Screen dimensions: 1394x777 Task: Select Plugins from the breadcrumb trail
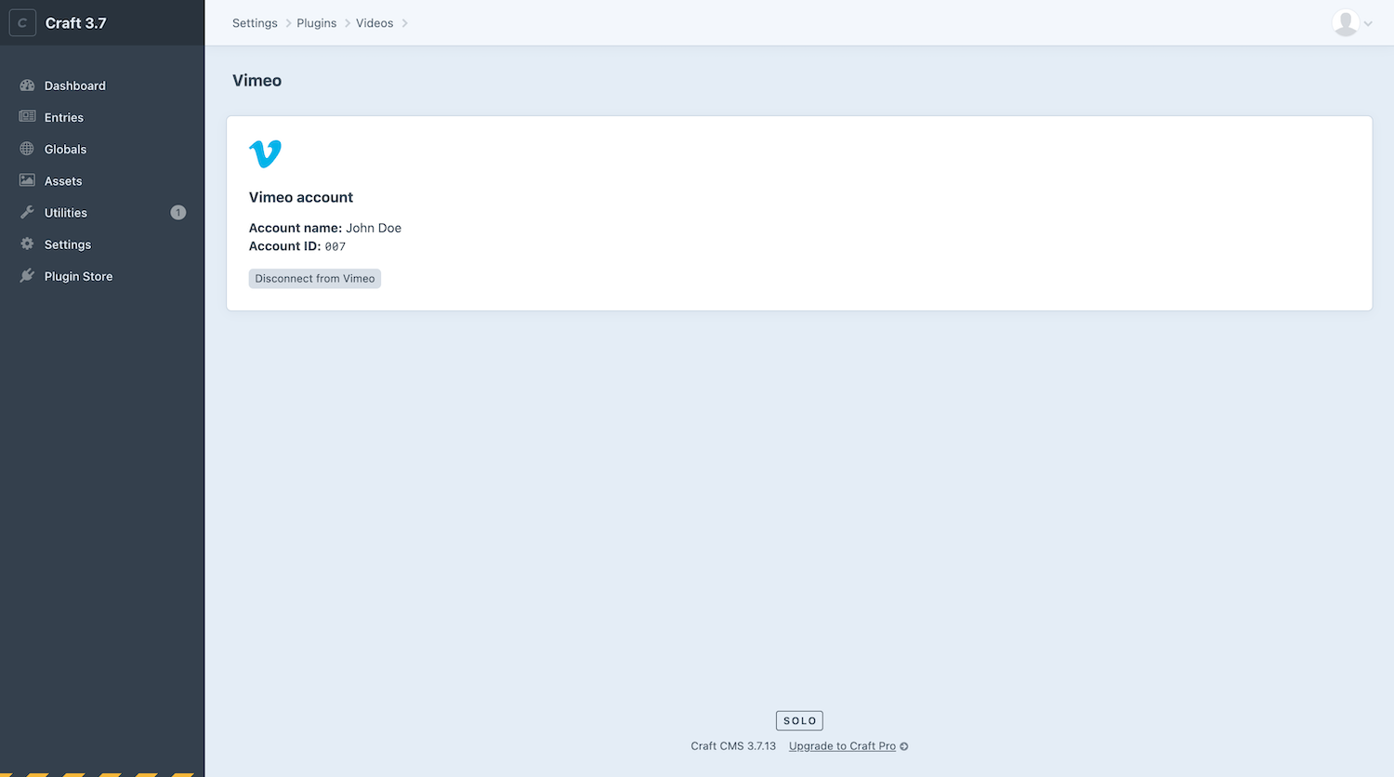(316, 22)
